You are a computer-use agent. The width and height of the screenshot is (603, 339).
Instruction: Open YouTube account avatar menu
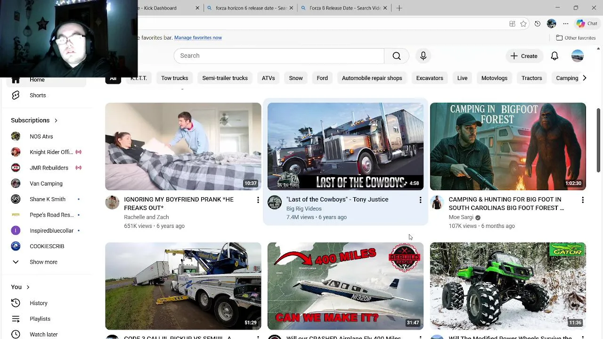578,56
